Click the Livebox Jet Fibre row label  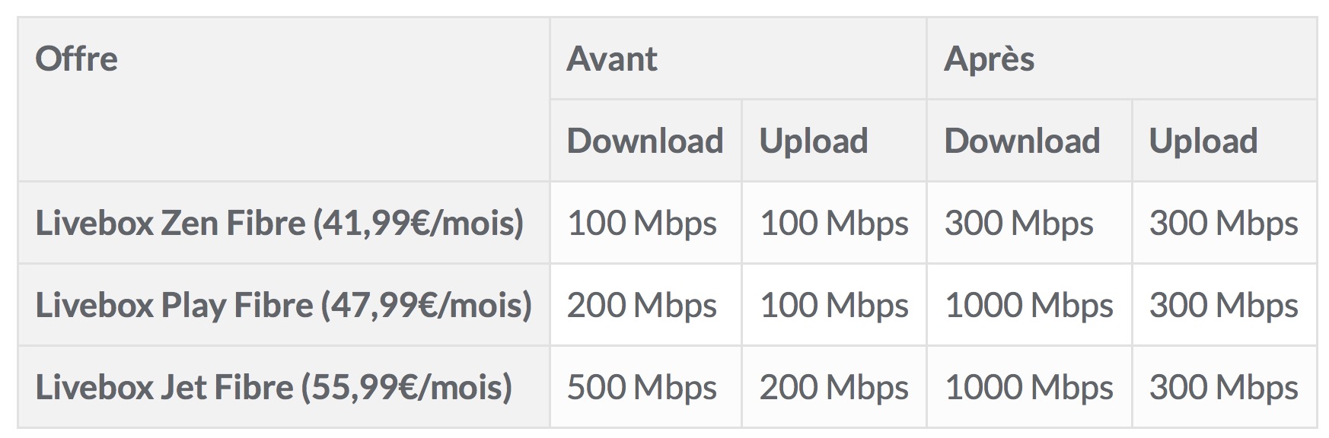tap(273, 388)
